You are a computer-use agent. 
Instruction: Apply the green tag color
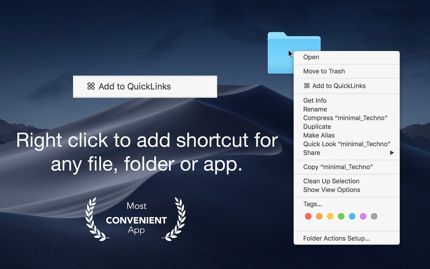[x=341, y=216]
